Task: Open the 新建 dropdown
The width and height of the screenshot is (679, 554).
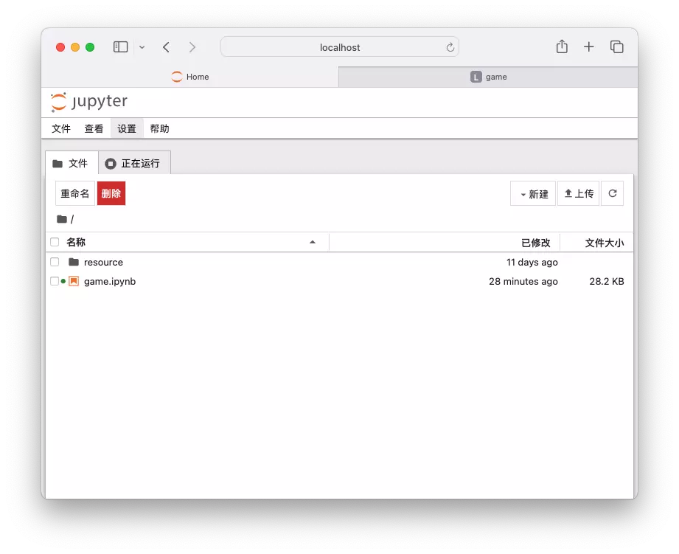Action: click(533, 193)
